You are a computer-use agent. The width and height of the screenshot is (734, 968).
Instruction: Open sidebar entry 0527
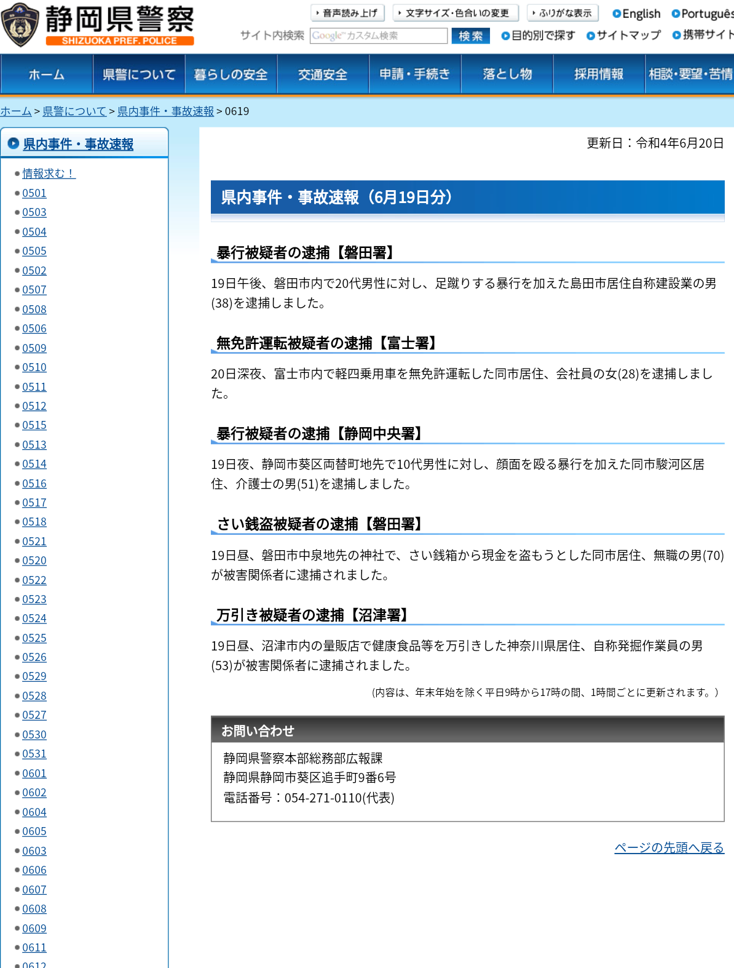coord(34,715)
